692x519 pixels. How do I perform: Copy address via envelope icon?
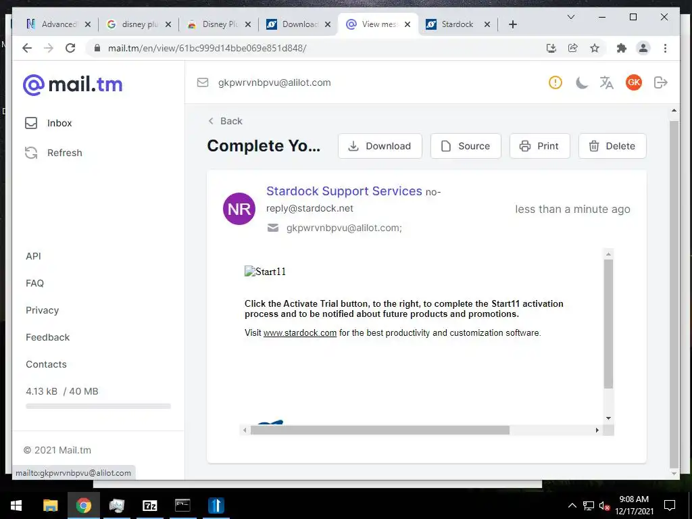(203, 82)
